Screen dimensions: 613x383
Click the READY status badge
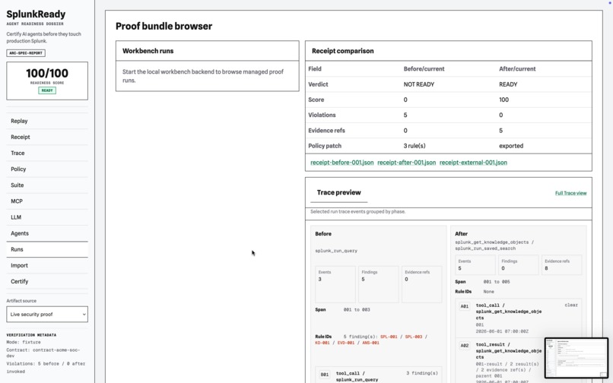47,90
